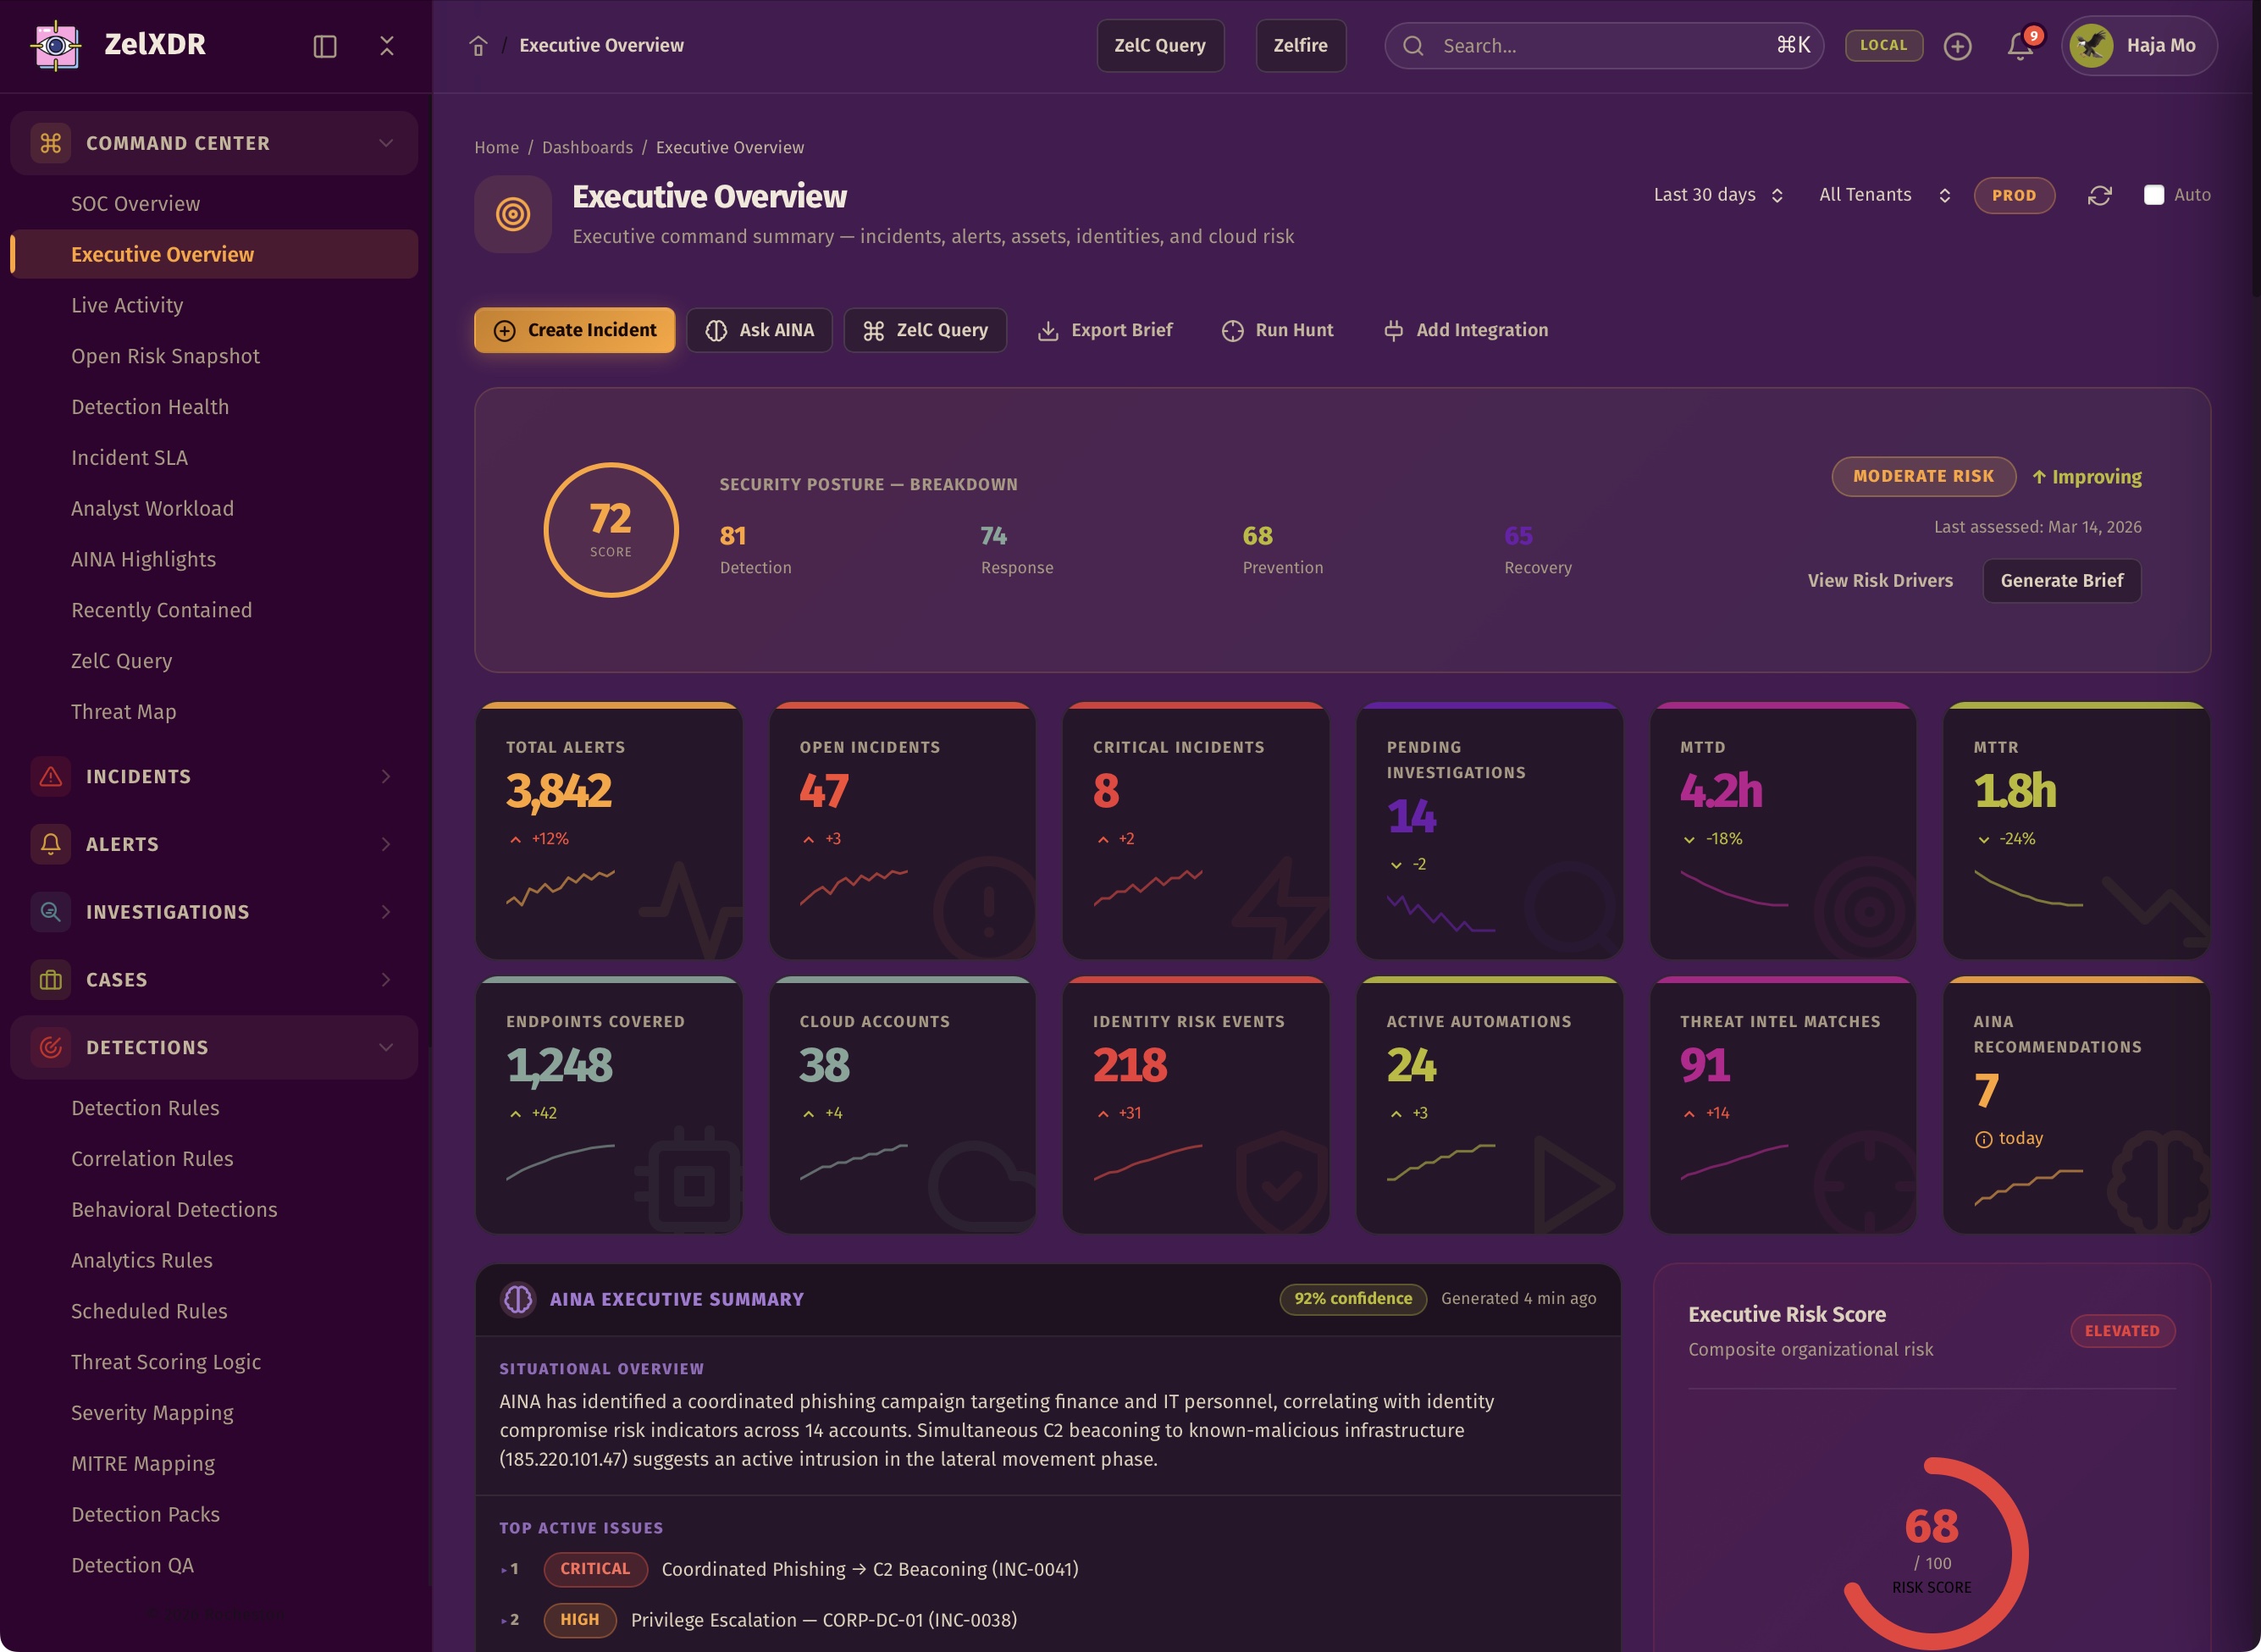Screen dimensions: 2261x1652
Task: Open the Last 30 days dropdown
Action: [1717, 195]
